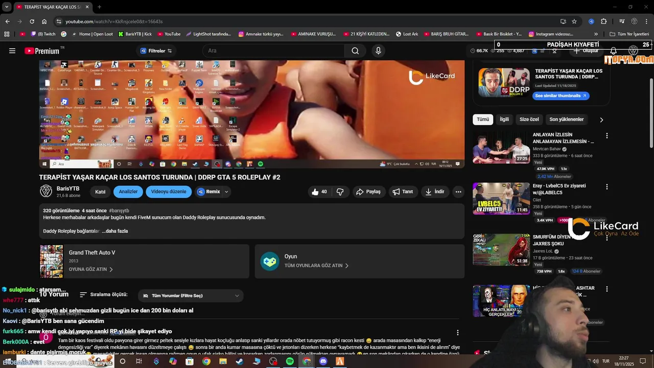Open more actions three-dot menu under video
654x368 pixels.
coord(458,192)
